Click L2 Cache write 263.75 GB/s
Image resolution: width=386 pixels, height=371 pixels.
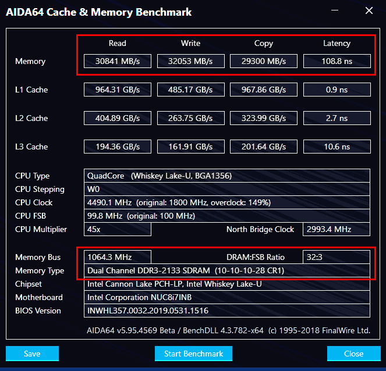(191, 118)
